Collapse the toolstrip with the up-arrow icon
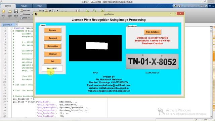The height and width of the screenshot is (121, 215). (x=213, y=6)
